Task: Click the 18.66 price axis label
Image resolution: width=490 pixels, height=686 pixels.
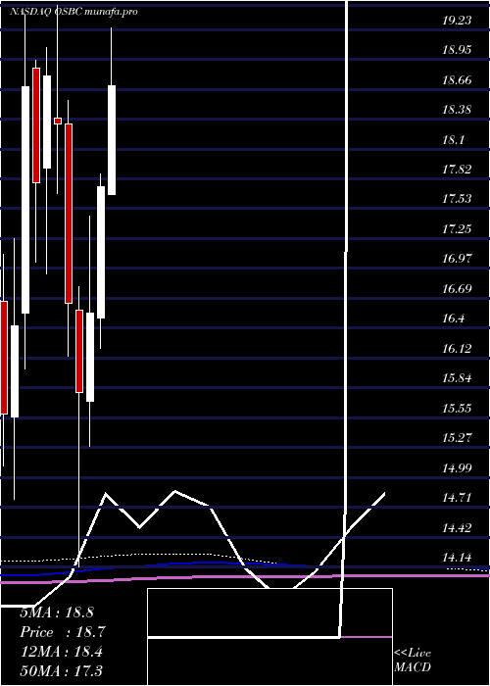Action: 457,80
